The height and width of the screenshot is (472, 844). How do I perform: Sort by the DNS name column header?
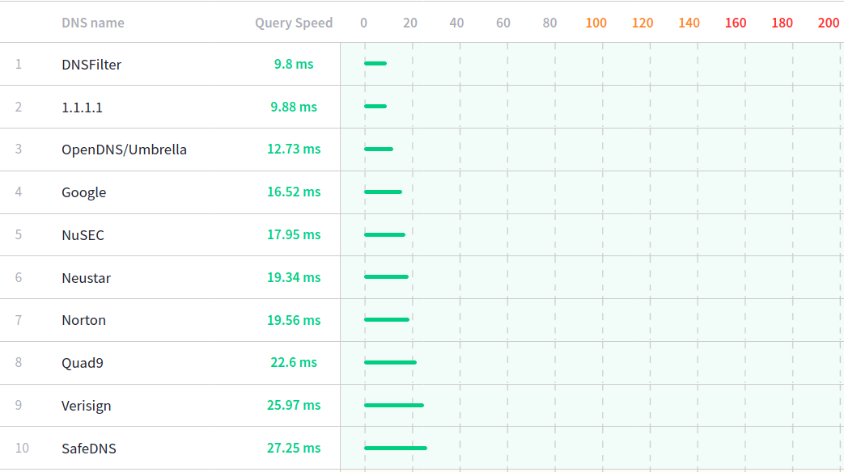click(x=93, y=23)
